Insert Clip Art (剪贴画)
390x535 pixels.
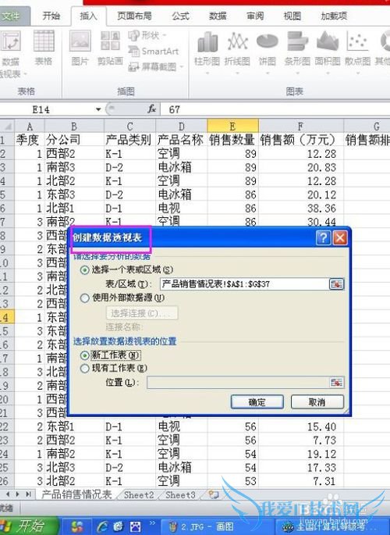[x=110, y=48]
